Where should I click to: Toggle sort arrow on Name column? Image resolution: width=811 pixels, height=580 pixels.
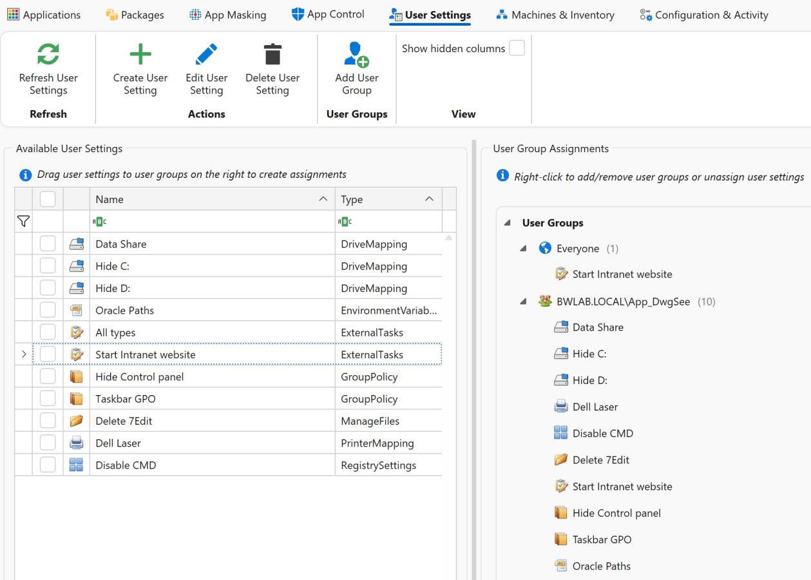click(x=323, y=199)
